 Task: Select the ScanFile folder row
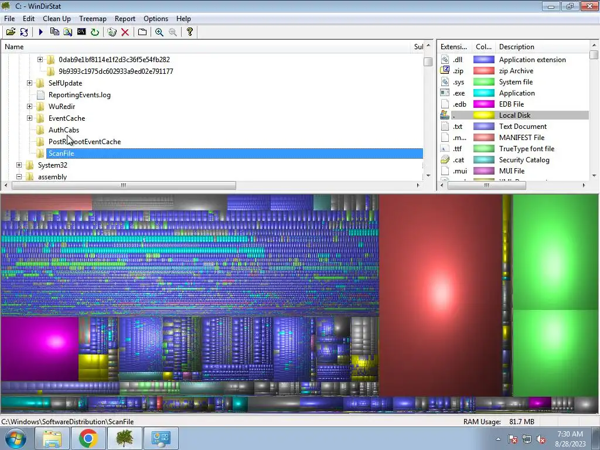point(234,154)
